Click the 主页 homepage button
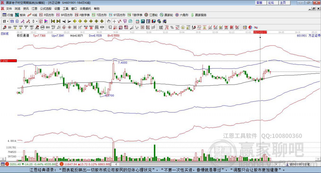The image size is (321, 173). pyautogui.click(x=284, y=3)
